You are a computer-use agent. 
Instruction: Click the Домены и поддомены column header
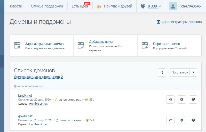tap(28, 86)
